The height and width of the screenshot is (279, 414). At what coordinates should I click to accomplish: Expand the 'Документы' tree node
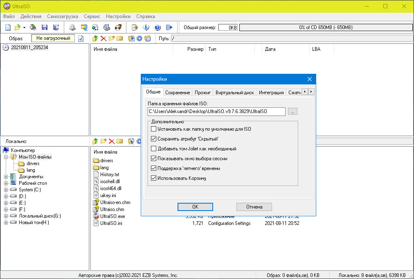6,177
